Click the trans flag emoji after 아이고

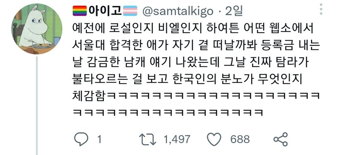(130, 11)
